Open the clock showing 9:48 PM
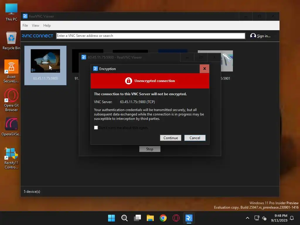 (x=279, y=218)
